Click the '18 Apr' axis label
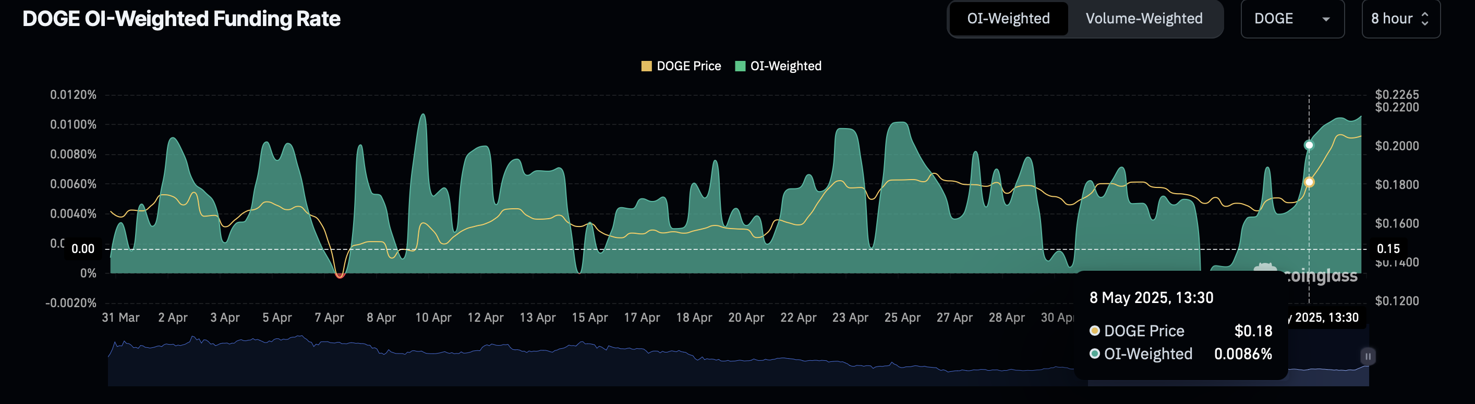The width and height of the screenshot is (1475, 404). pos(694,318)
